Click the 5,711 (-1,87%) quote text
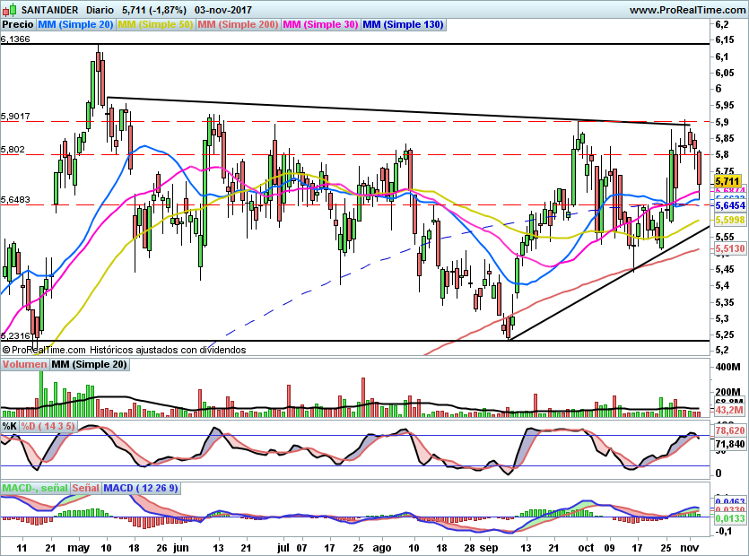This screenshot has height=556, width=749. point(153,10)
